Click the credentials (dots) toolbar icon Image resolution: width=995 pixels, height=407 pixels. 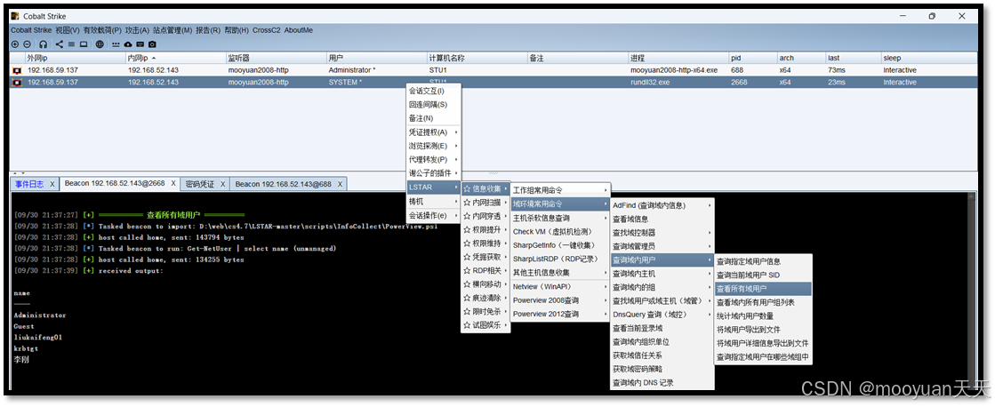116,44
